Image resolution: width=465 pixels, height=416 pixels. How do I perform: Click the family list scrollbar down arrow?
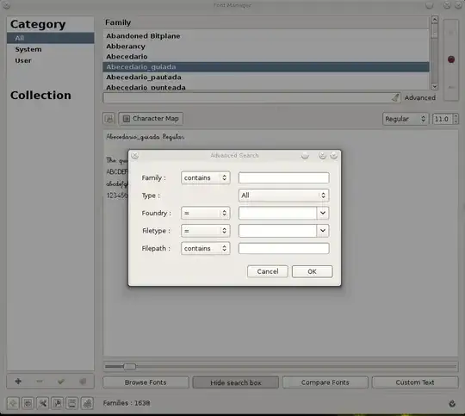(x=435, y=86)
